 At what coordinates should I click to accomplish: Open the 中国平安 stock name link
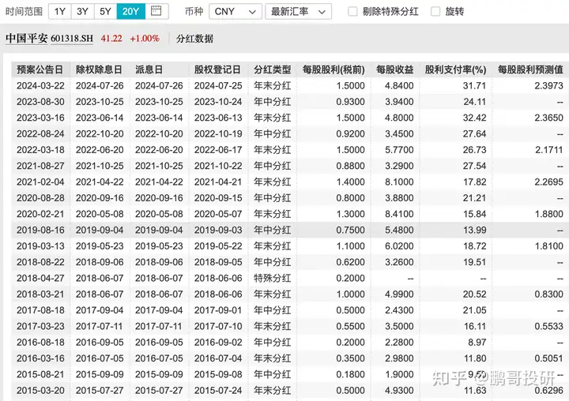click(x=27, y=39)
